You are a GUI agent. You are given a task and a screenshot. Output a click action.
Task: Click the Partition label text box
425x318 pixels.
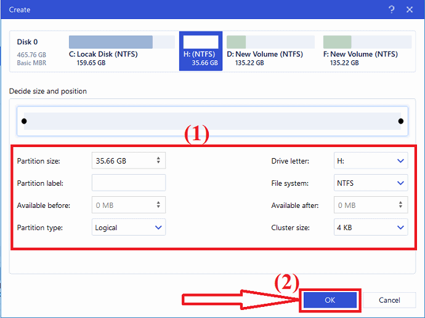click(x=129, y=183)
